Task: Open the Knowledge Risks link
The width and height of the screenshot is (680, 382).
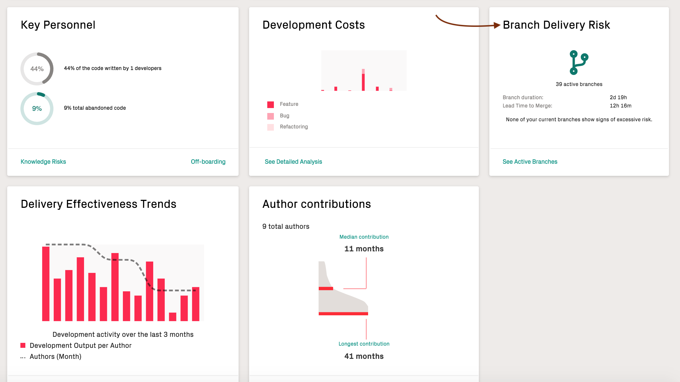Action: click(x=43, y=162)
